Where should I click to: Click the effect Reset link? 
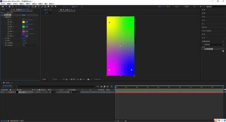24,15
